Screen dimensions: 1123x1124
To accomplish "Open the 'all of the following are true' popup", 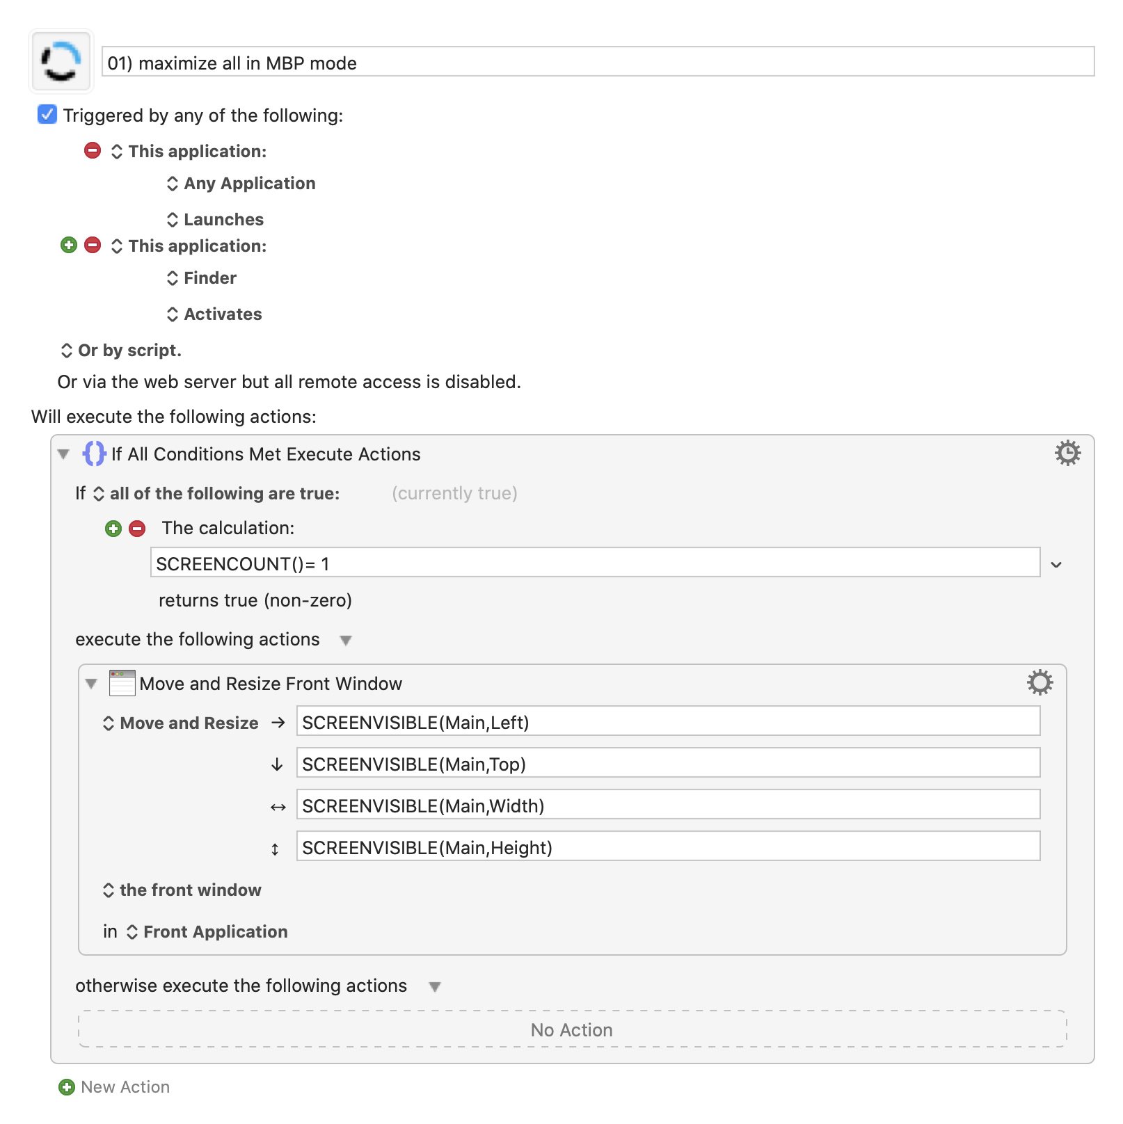I will tap(216, 494).
